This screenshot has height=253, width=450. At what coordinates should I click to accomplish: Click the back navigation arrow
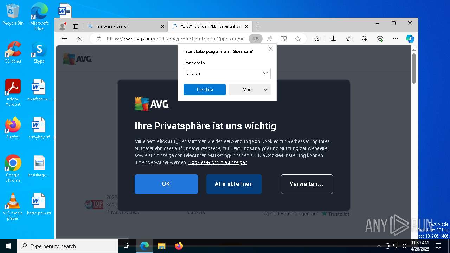pos(64,39)
